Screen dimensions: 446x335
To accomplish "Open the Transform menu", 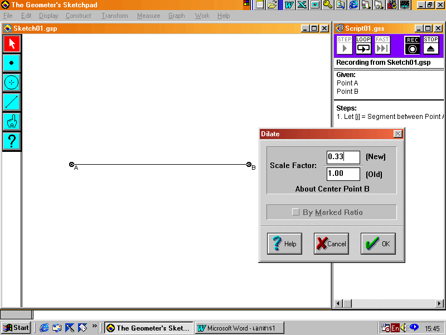I will tap(115, 16).
